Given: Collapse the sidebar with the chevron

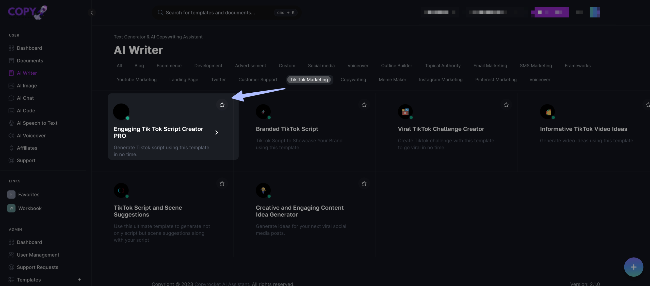Looking at the screenshot, I should point(92,12).
